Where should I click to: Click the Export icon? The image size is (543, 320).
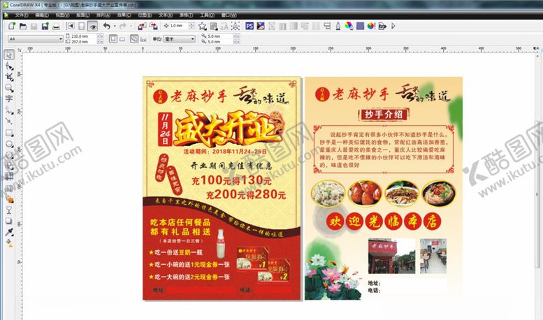click(x=154, y=26)
